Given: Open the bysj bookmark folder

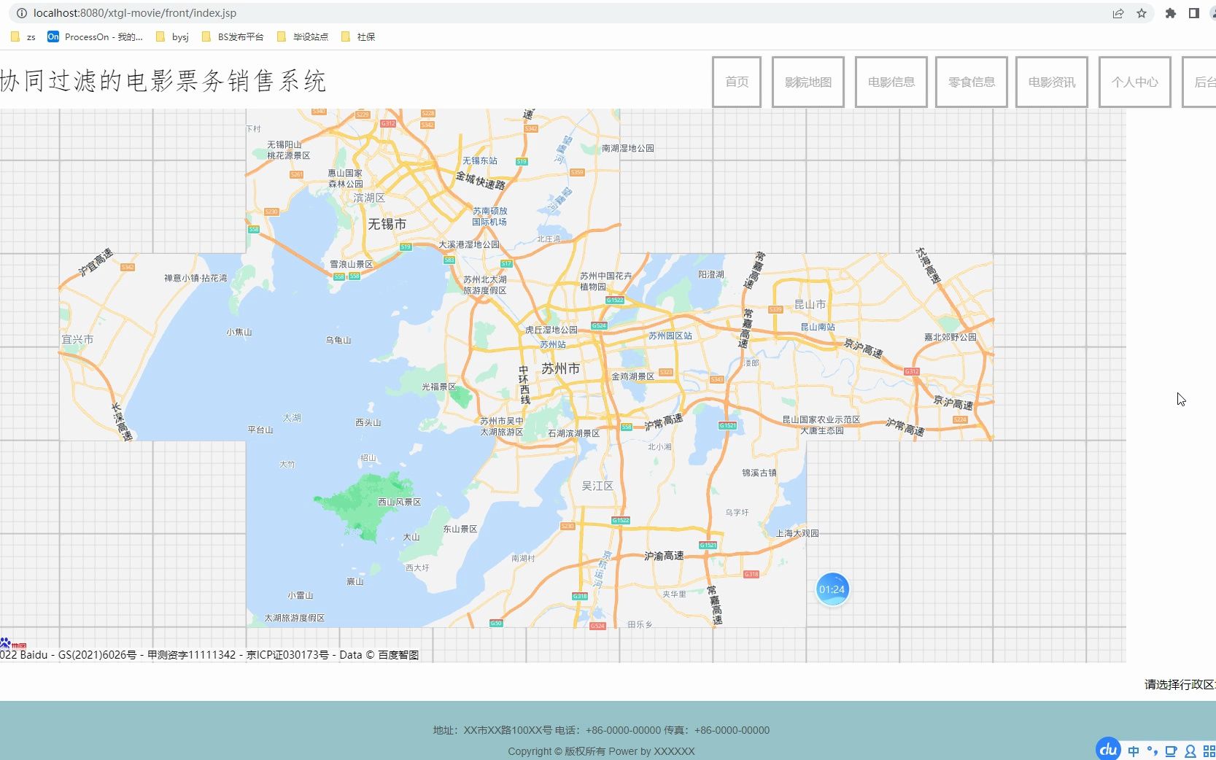Looking at the screenshot, I should 172,36.
